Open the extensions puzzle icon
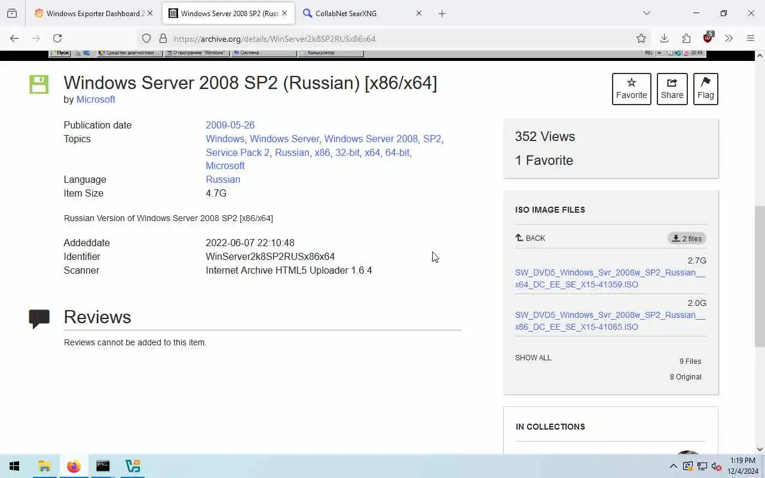This screenshot has height=478, width=765. (x=686, y=38)
